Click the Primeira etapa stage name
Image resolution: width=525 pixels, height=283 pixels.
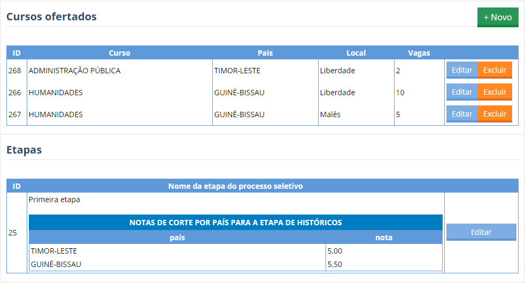click(54, 200)
